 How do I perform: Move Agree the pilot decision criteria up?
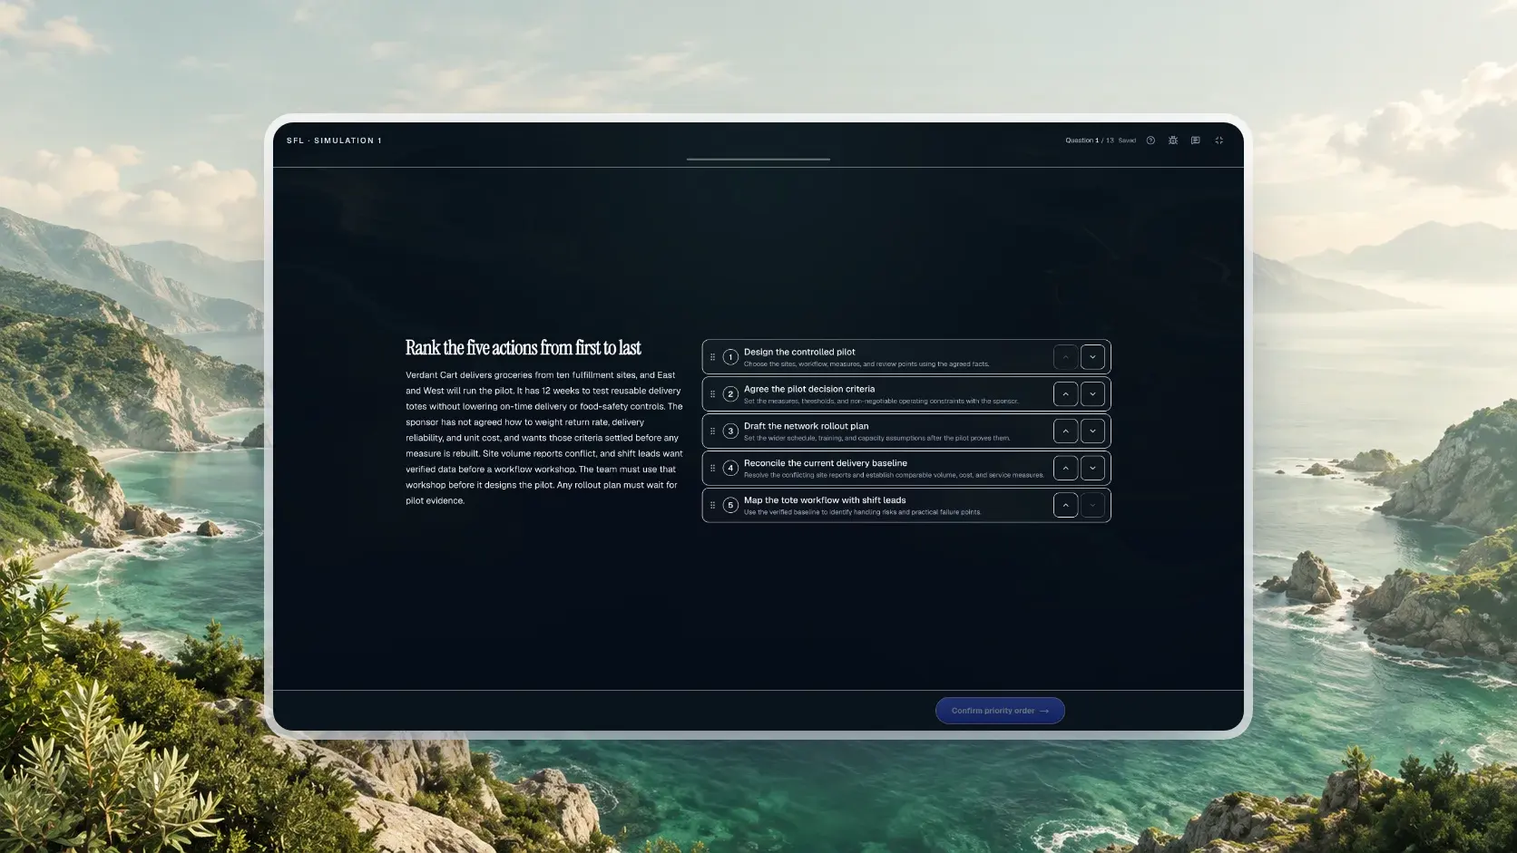pos(1065,394)
